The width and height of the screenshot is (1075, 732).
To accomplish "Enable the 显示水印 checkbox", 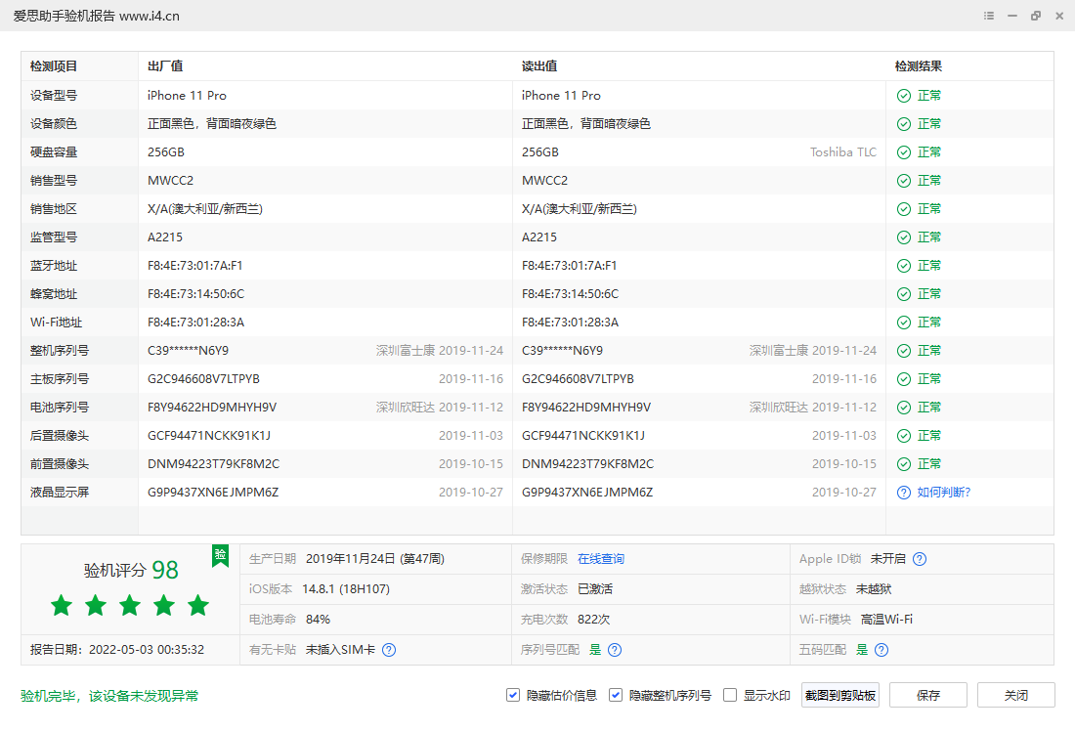I will [x=730, y=695].
